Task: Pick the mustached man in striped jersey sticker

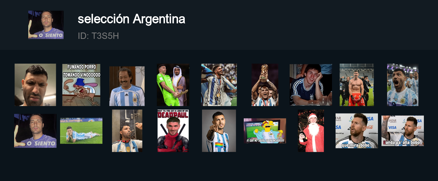Action: (x=127, y=86)
